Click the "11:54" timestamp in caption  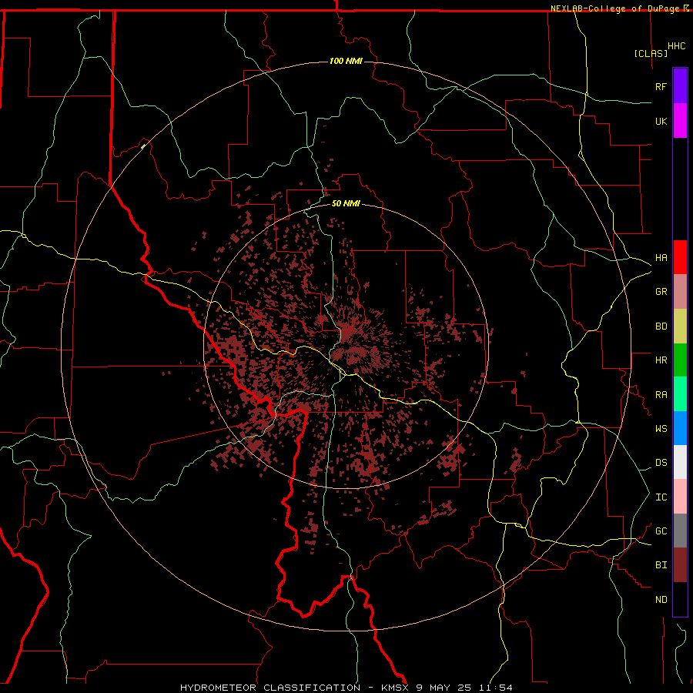coord(497,688)
